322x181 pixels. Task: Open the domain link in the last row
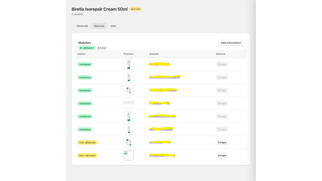point(162,155)
